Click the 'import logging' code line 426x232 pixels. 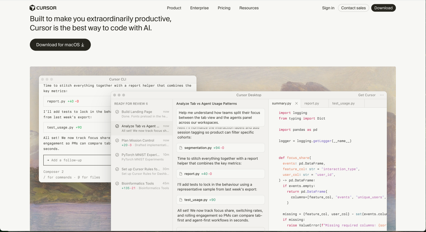click(293, 113)
